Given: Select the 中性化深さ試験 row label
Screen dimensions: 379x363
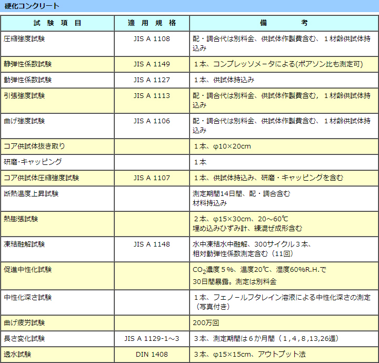Looking at the screenshot, I should click(28, 297).
